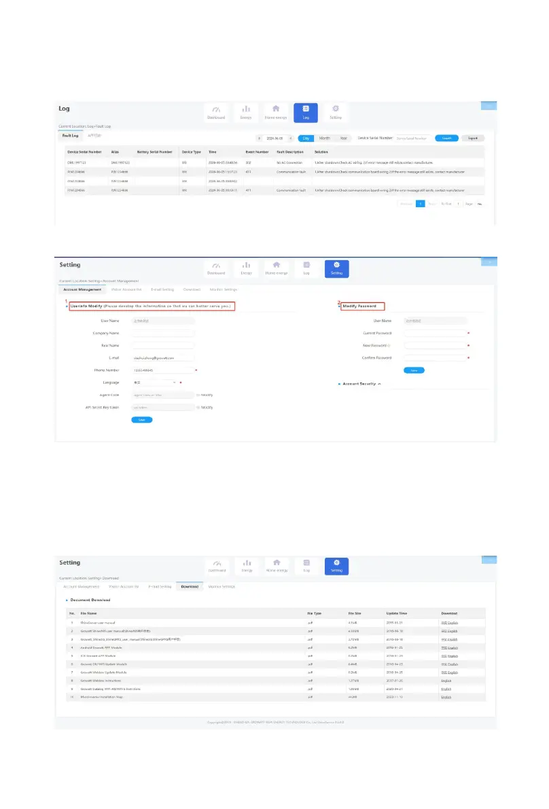The height and width of the screenshot is (809, 549).
Task: Open Home energy icon in the Log page
Action: [275, 112]
